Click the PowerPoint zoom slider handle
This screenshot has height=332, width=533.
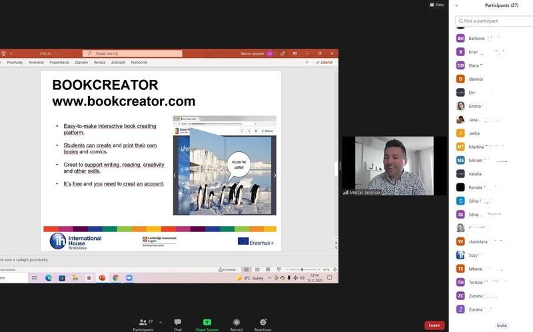pos(302,269)
